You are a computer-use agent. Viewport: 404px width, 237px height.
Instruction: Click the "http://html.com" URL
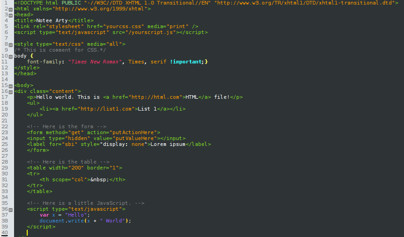pyautogui.click(x=156, y=97)
